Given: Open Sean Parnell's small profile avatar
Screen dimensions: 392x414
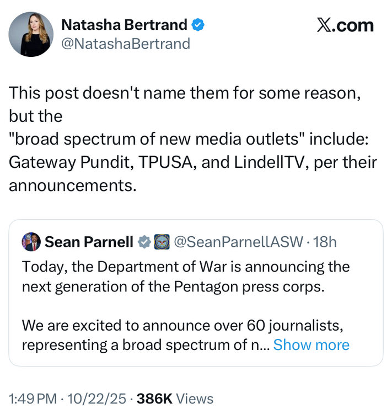Looking at the screenshot, I should coord(31,242).
